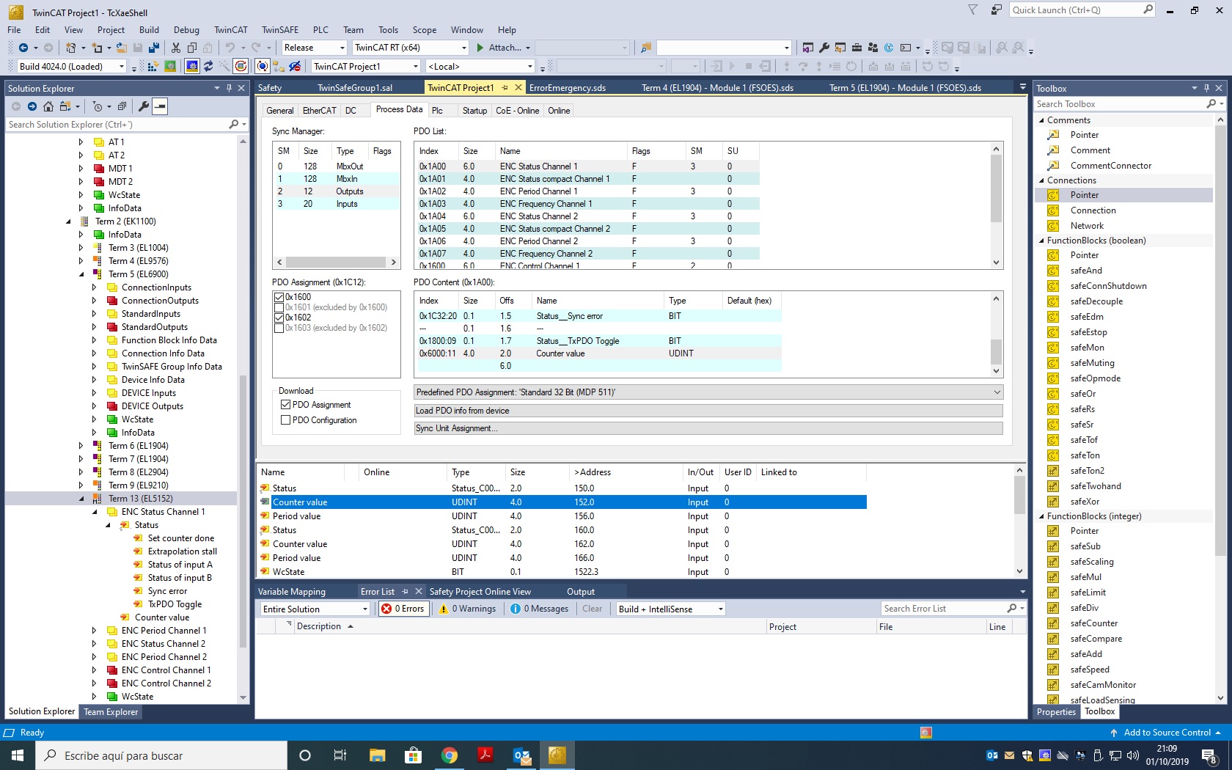This screenshot has height=770, width=1232.
Task: Switch to the Output panel tab
Action: coord(581,592)
